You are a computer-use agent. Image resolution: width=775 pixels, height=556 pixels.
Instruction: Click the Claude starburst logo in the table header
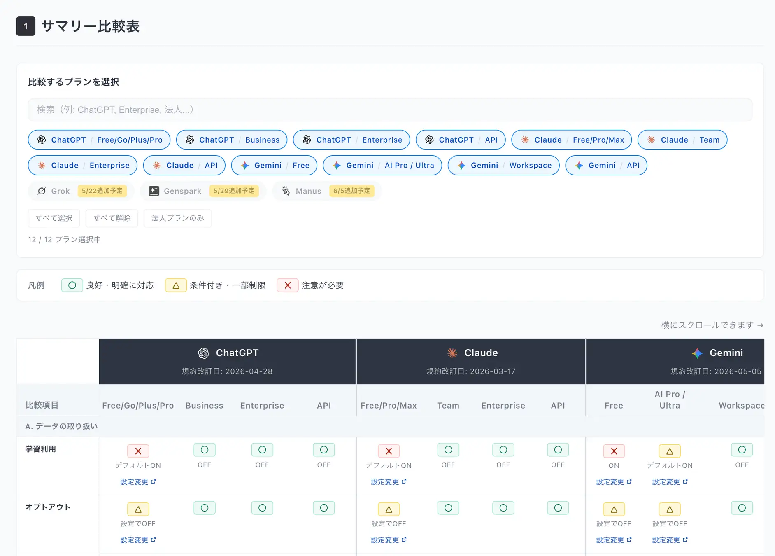tap(452, 353)
